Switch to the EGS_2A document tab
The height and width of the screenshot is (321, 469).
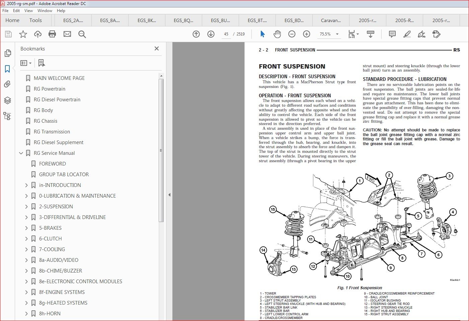pyautogui.click(x=73, y=20)
